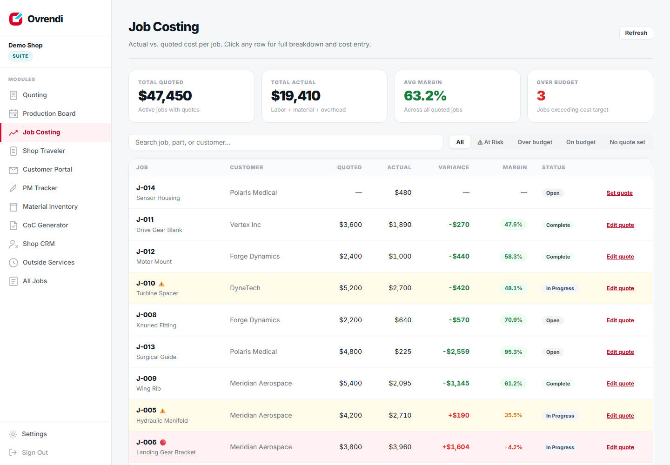Edit quote for J-013 Surgical Guide
The height and width of the screenshot is (465, 670).
pos(620,352)
